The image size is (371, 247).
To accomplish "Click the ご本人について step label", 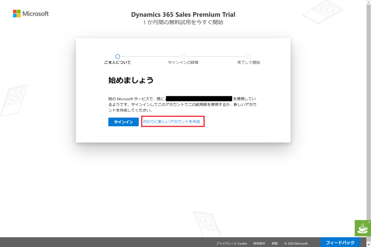I will click(x=118, y=62).
